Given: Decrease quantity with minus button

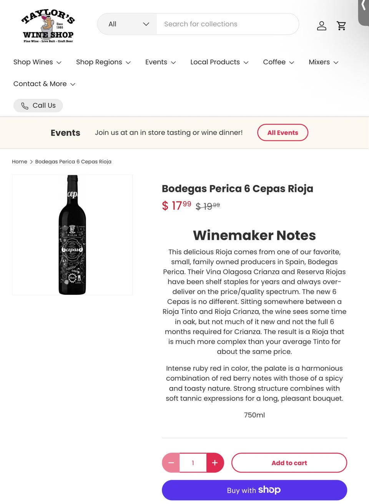Looking at the screenshot, I should [x=171, y=463].
